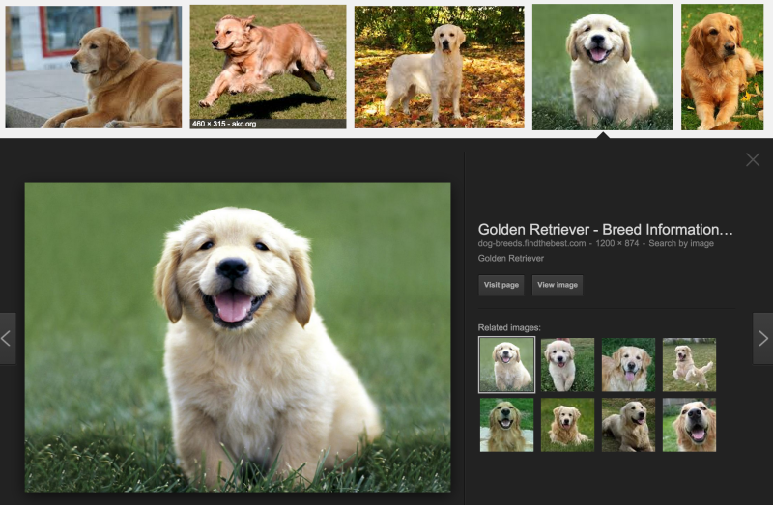Screen dimensions: 773x505
Task: Open the fourth related image of running puppy
Action: (x=689, y=365)
